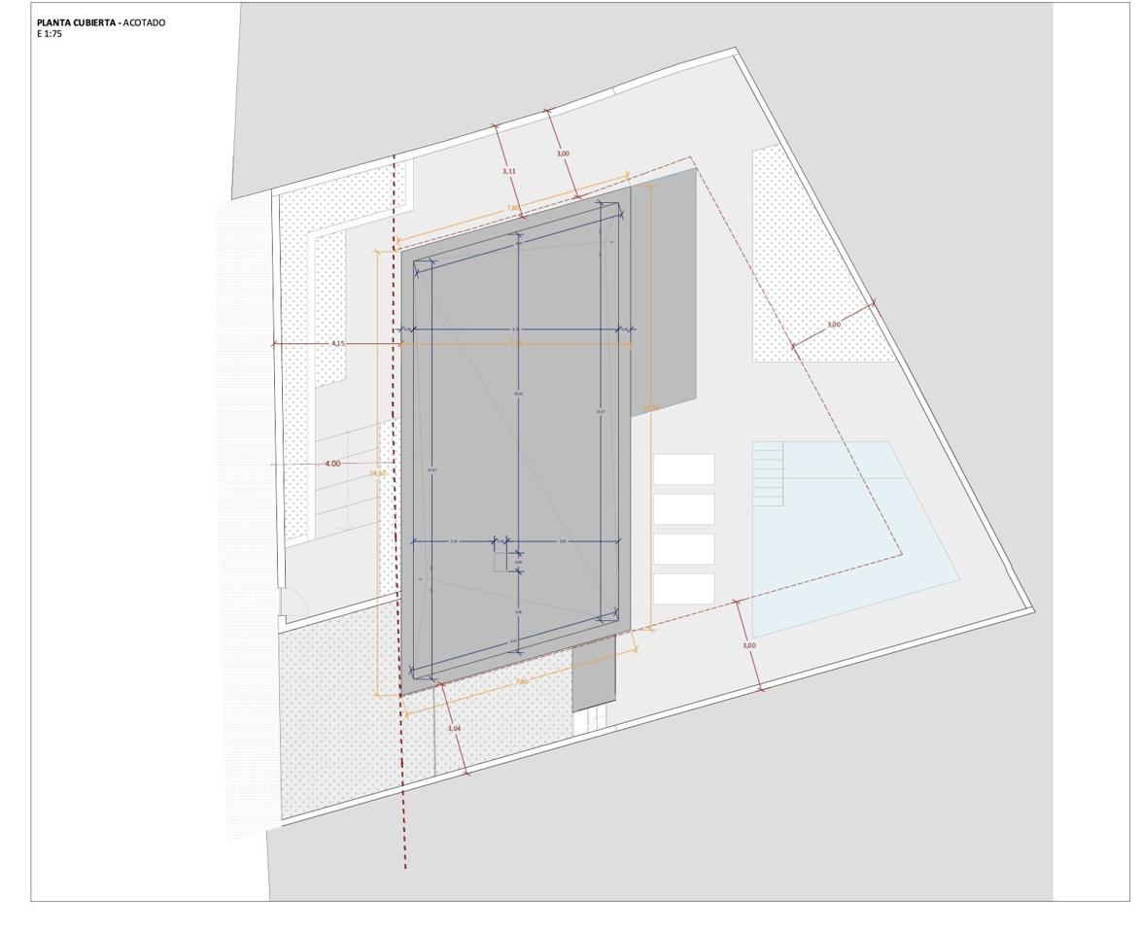The height and width of the screenshot is (933, 1141).
Task: Select the "3,04" dimension label
Action: 454,729
